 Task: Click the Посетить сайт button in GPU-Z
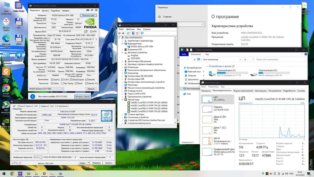(x=88, y=15)
